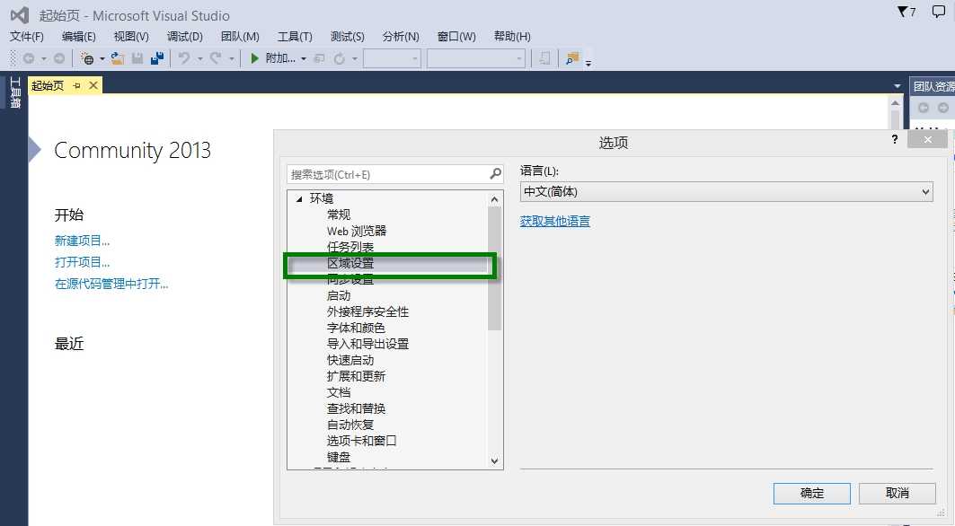This screenshot has width=955, height=526.
Task: Pin the 起始页 tab
Action: [76, 86]
